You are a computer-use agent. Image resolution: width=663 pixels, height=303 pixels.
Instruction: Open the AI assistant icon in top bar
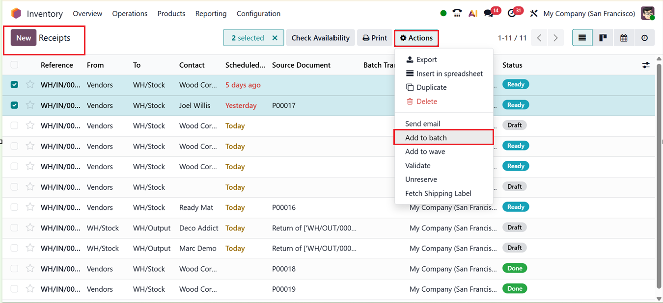click(x=473, y=13)
